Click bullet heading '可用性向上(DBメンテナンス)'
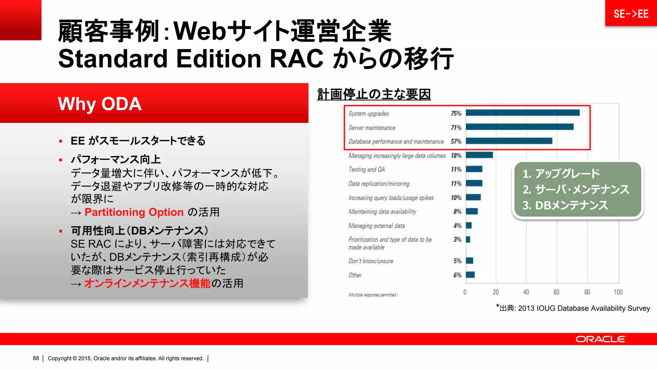657x370 pixels. [x=140, y=231]
